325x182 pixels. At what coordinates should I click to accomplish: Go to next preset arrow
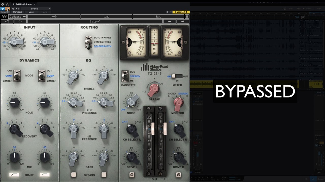point(19,9)
